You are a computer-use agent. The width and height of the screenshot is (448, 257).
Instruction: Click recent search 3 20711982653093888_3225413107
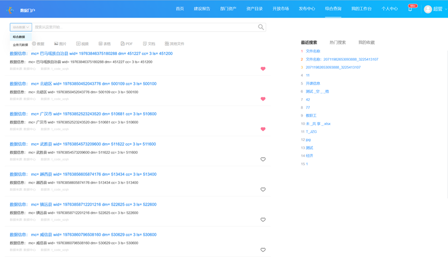coord(333,67)
